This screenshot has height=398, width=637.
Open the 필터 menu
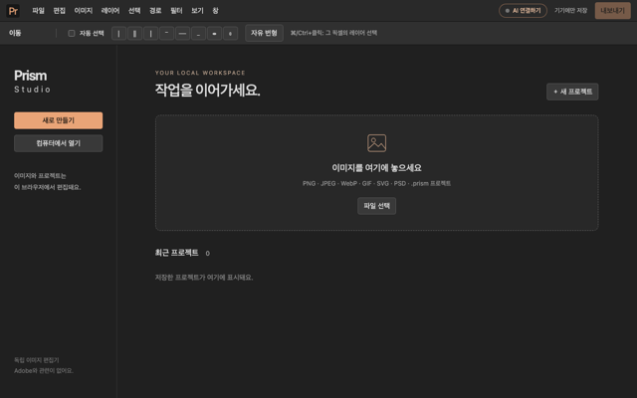click(176, 11)
